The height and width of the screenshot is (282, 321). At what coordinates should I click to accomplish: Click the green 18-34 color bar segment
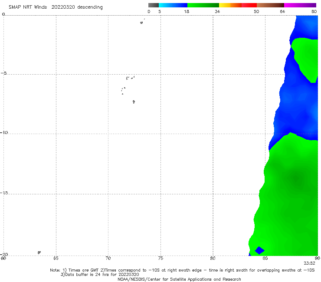point(203,5)
